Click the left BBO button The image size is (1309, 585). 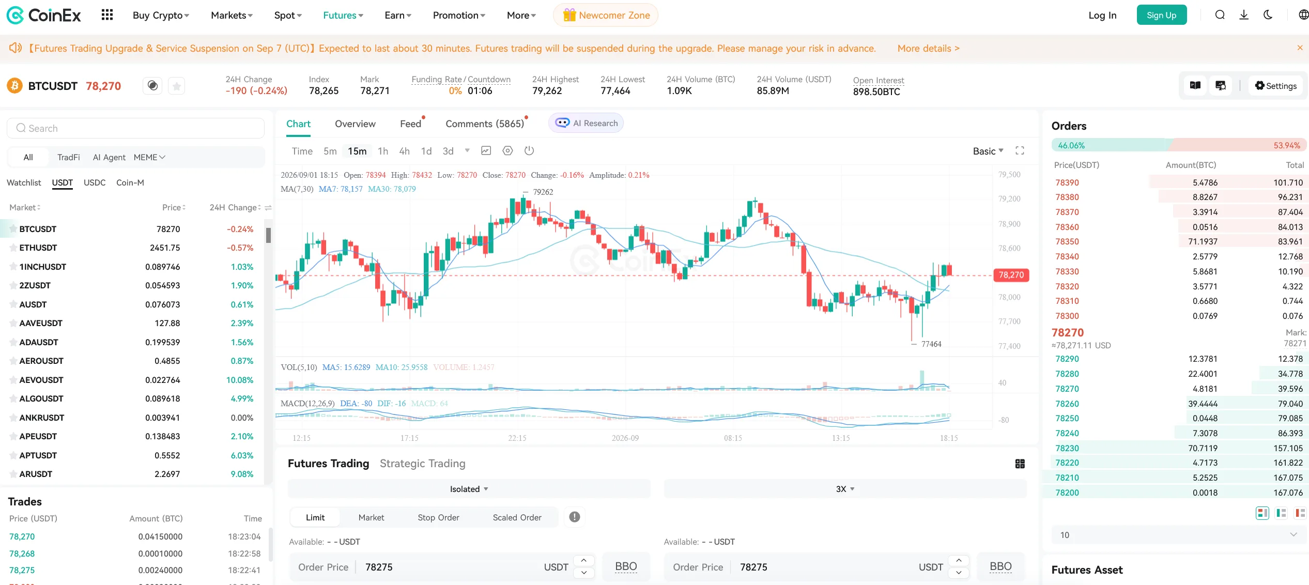[626, 566]
